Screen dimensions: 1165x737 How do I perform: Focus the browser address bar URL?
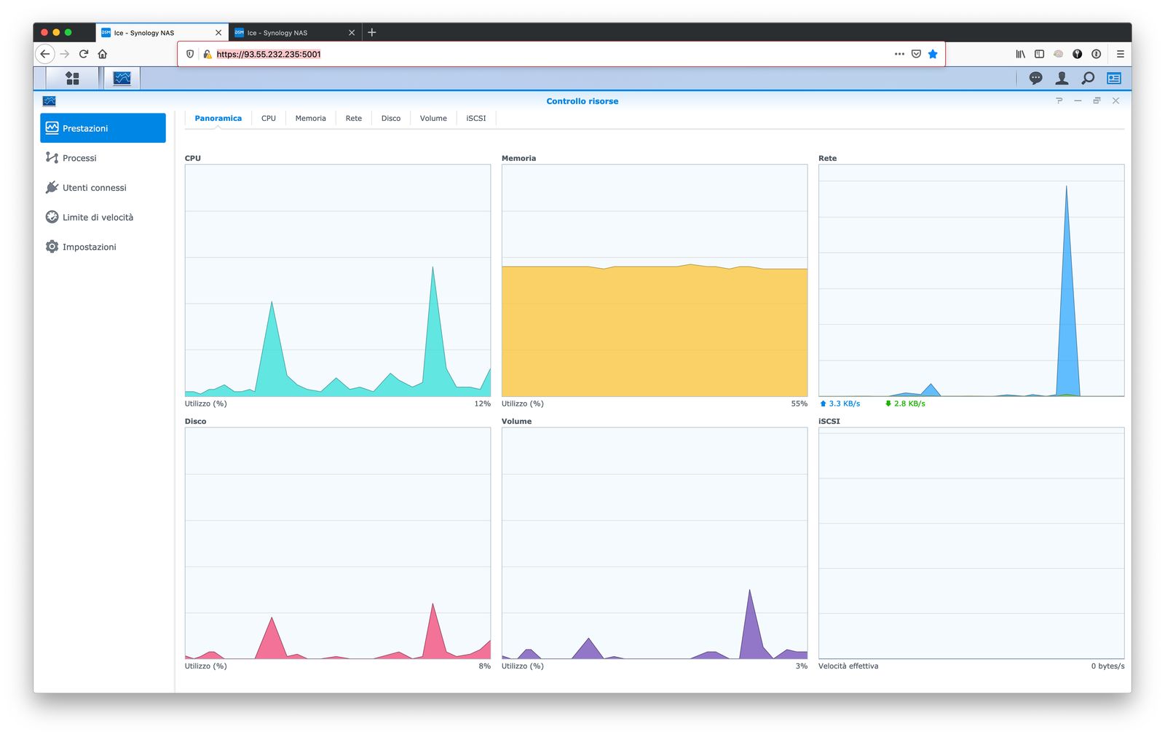(x=268, y=54)
